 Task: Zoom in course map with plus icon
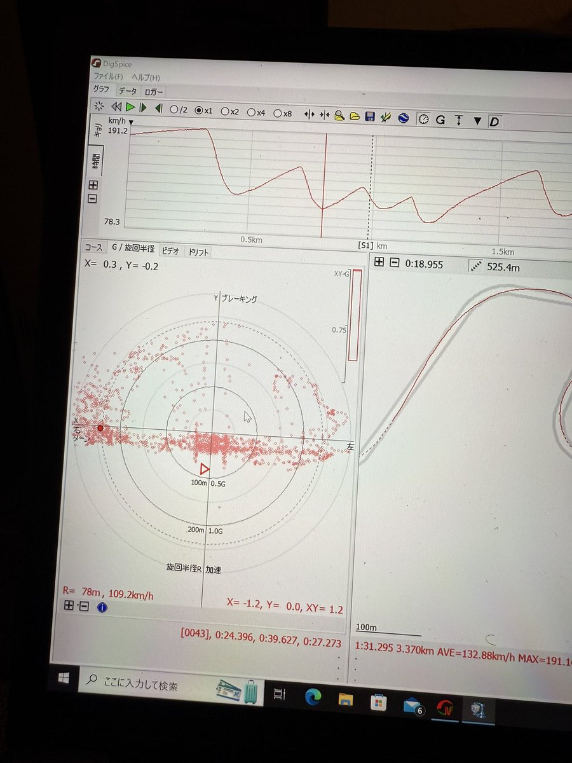coord(379,262)
